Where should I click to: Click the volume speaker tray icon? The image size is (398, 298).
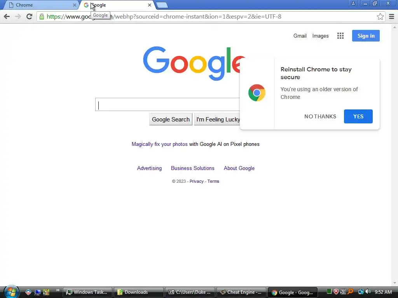click(x=368, y=292)
